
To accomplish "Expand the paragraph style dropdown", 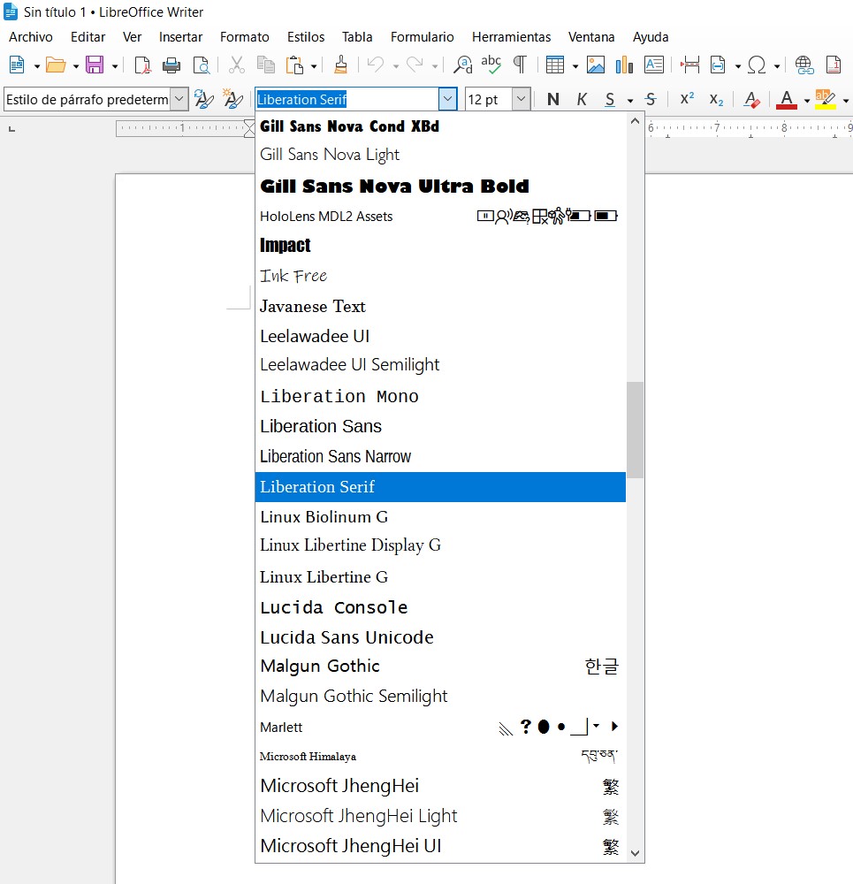I will (179, 100).
